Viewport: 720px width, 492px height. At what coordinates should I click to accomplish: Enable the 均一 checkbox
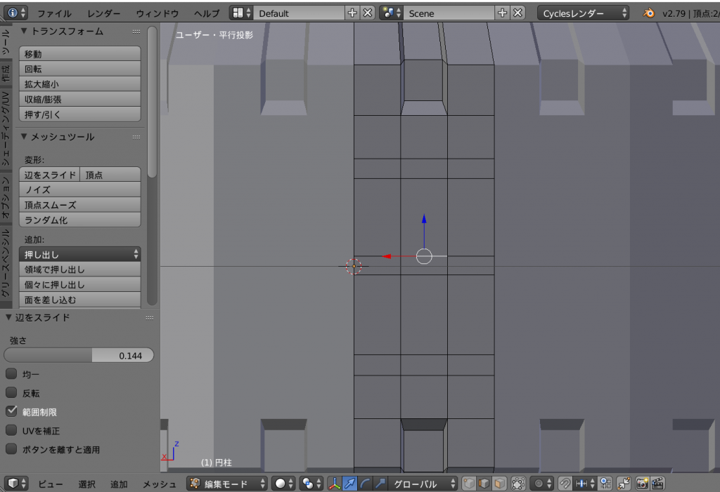[x=11, y=375]
